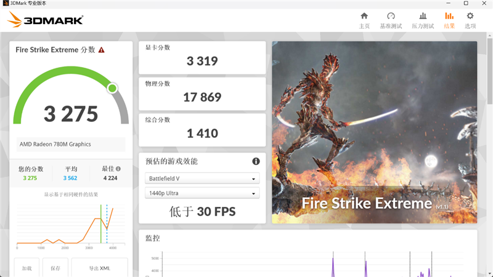
Task: Click the Fire Strike Extreme 分数 title
Action: point(55,50)
